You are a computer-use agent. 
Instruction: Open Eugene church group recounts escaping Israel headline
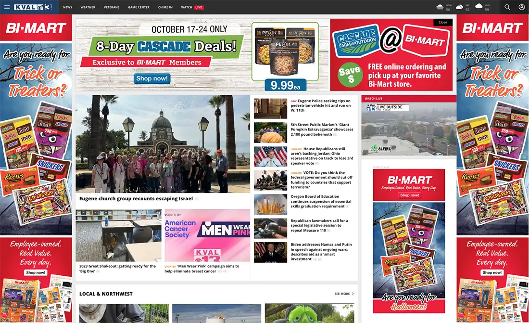tap(136, 199)
